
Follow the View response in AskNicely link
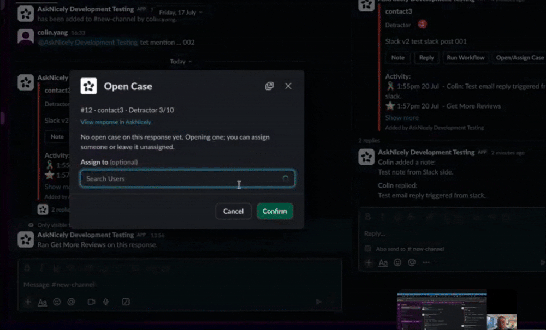pyautogui.click(x=116, y=122)
